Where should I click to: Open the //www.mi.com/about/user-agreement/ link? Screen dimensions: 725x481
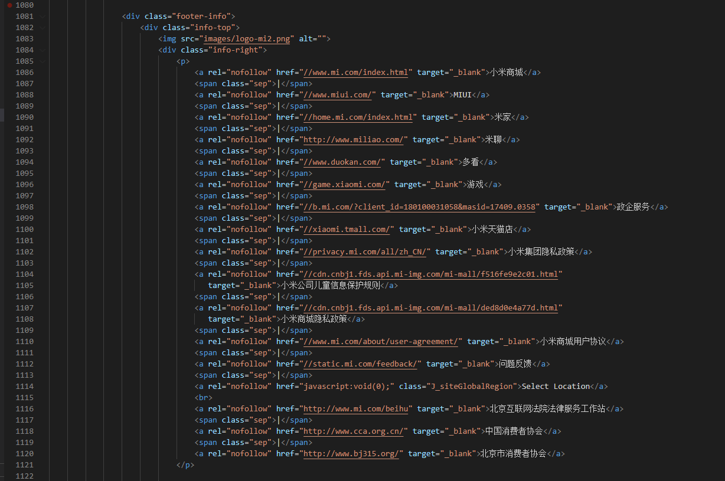tap(381, 341)
